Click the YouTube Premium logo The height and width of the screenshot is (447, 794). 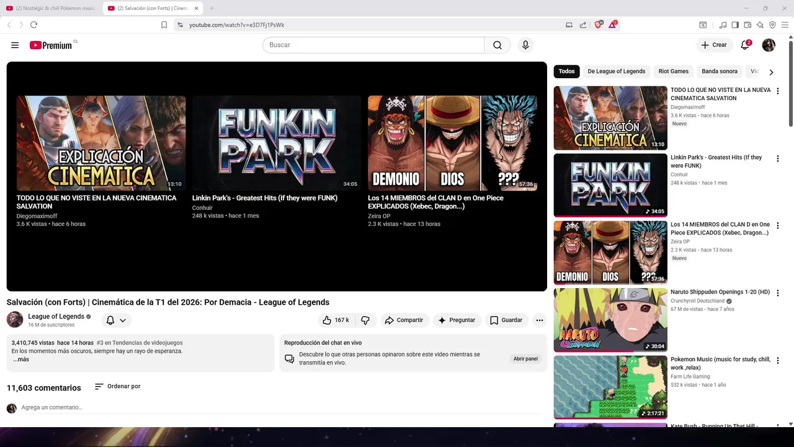51,45
